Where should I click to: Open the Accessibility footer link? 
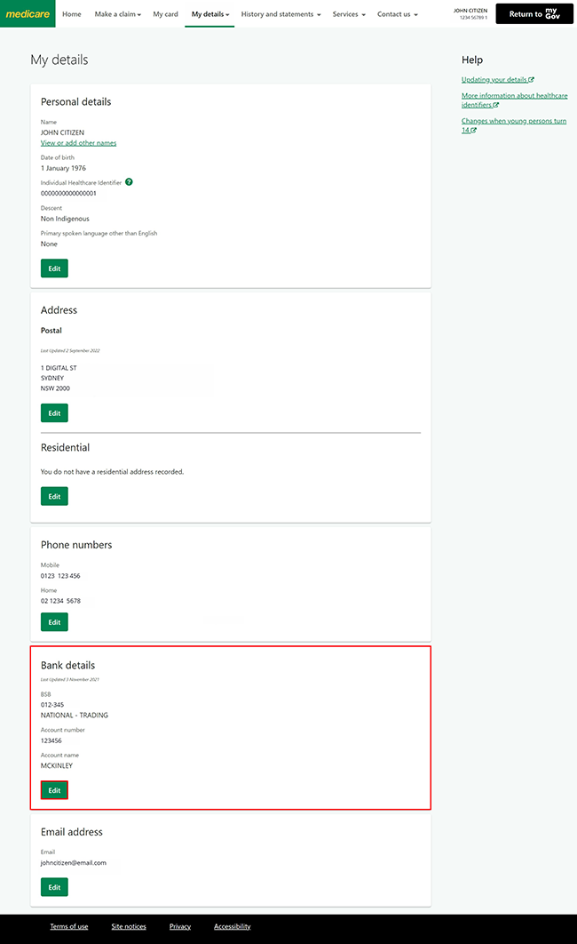pos(232,926)
